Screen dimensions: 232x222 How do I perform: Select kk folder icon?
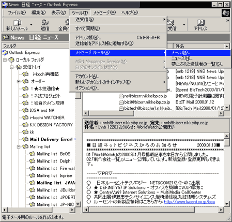[x=25, y=132]
